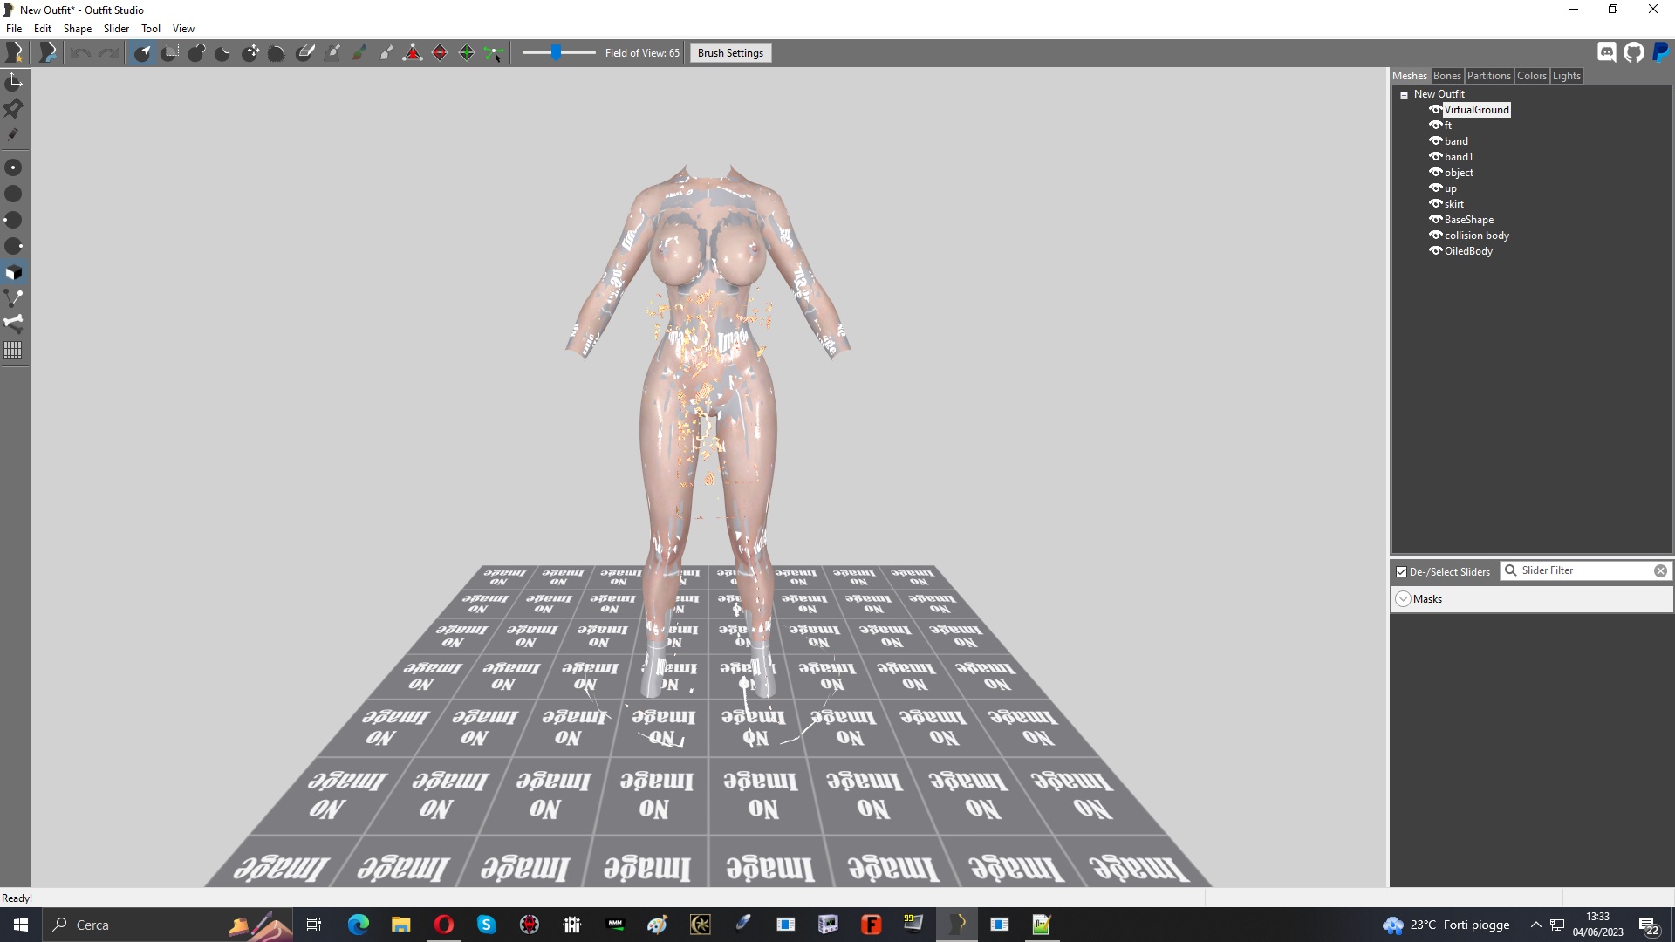Screen dimensions: 1675x942
Task: Open the View menu
Action: pyautogui.click(x=183, y=29)
